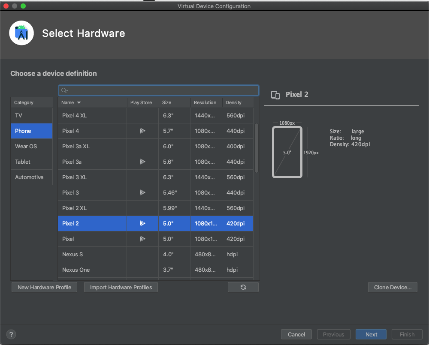
Task: Click the Android Studio logo in header
Action: [x=21, y=33]
